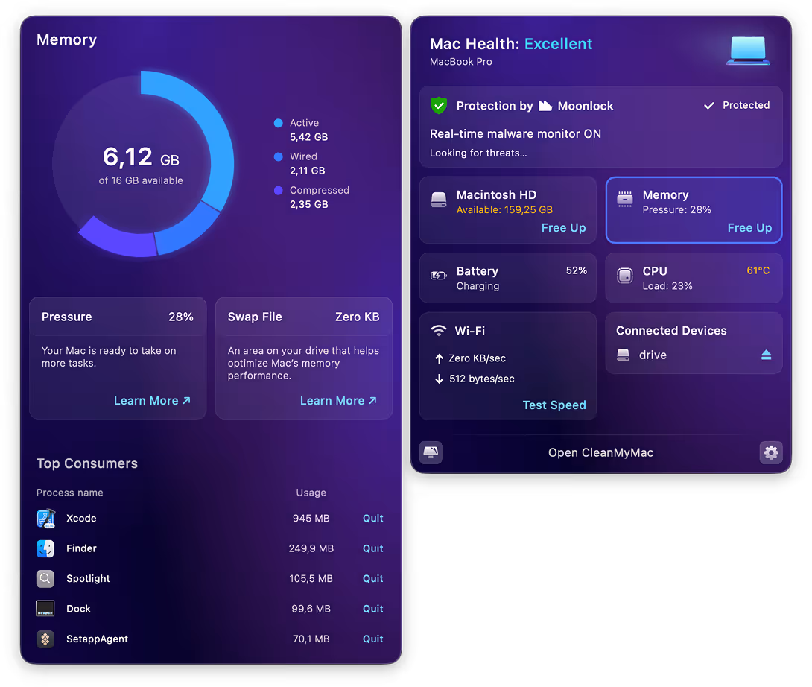Quit Spotlight
The image size is (812, 687).
[x=373, y=578]
